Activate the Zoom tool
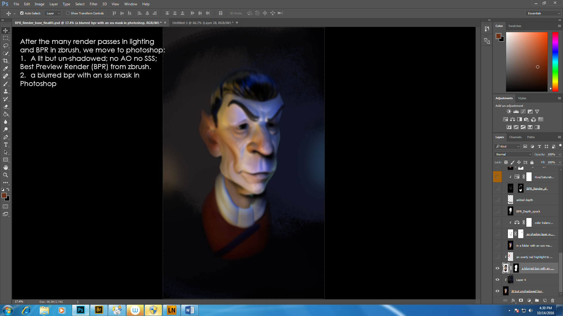563x316 pixels. (6, 175)
